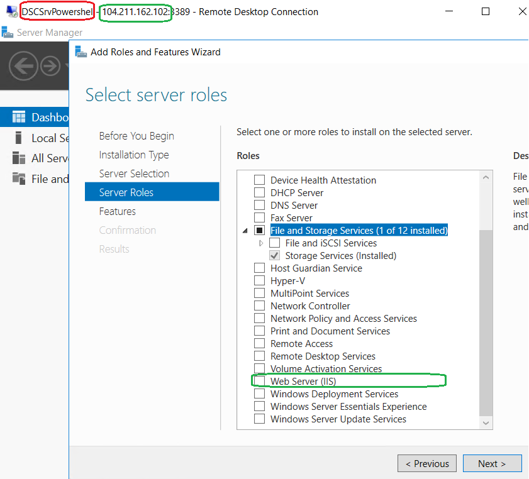
Task: Click the roles list scroll down arrow
Action: [x=486, y=423]
